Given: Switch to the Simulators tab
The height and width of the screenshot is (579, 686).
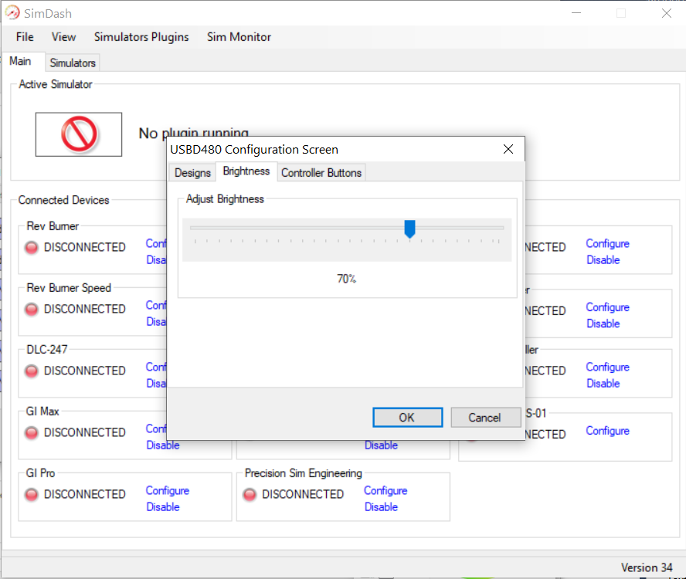Looking at the screenshot, I should [x=73, y=63].
